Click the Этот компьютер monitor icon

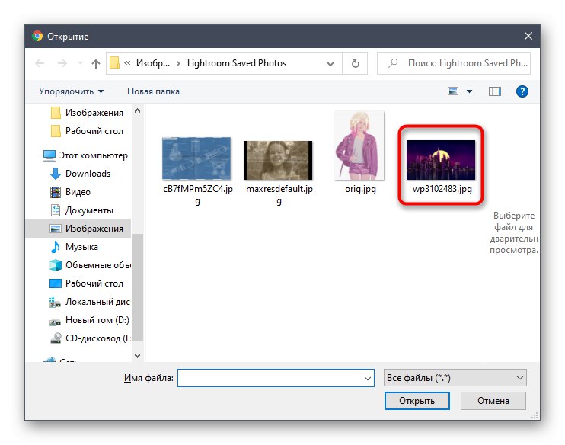coord(49,155)
